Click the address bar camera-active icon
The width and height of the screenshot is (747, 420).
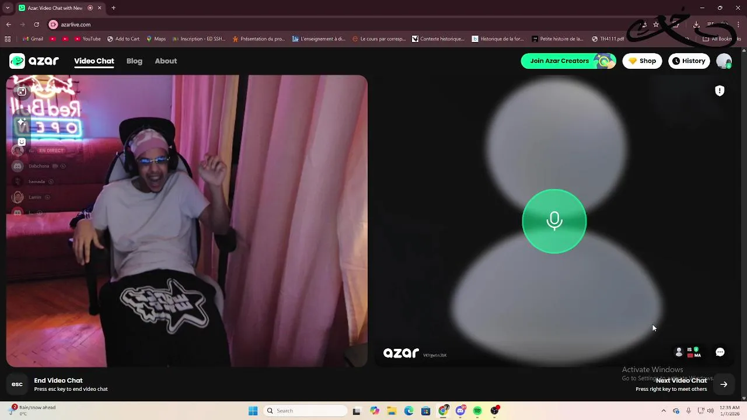53,24
